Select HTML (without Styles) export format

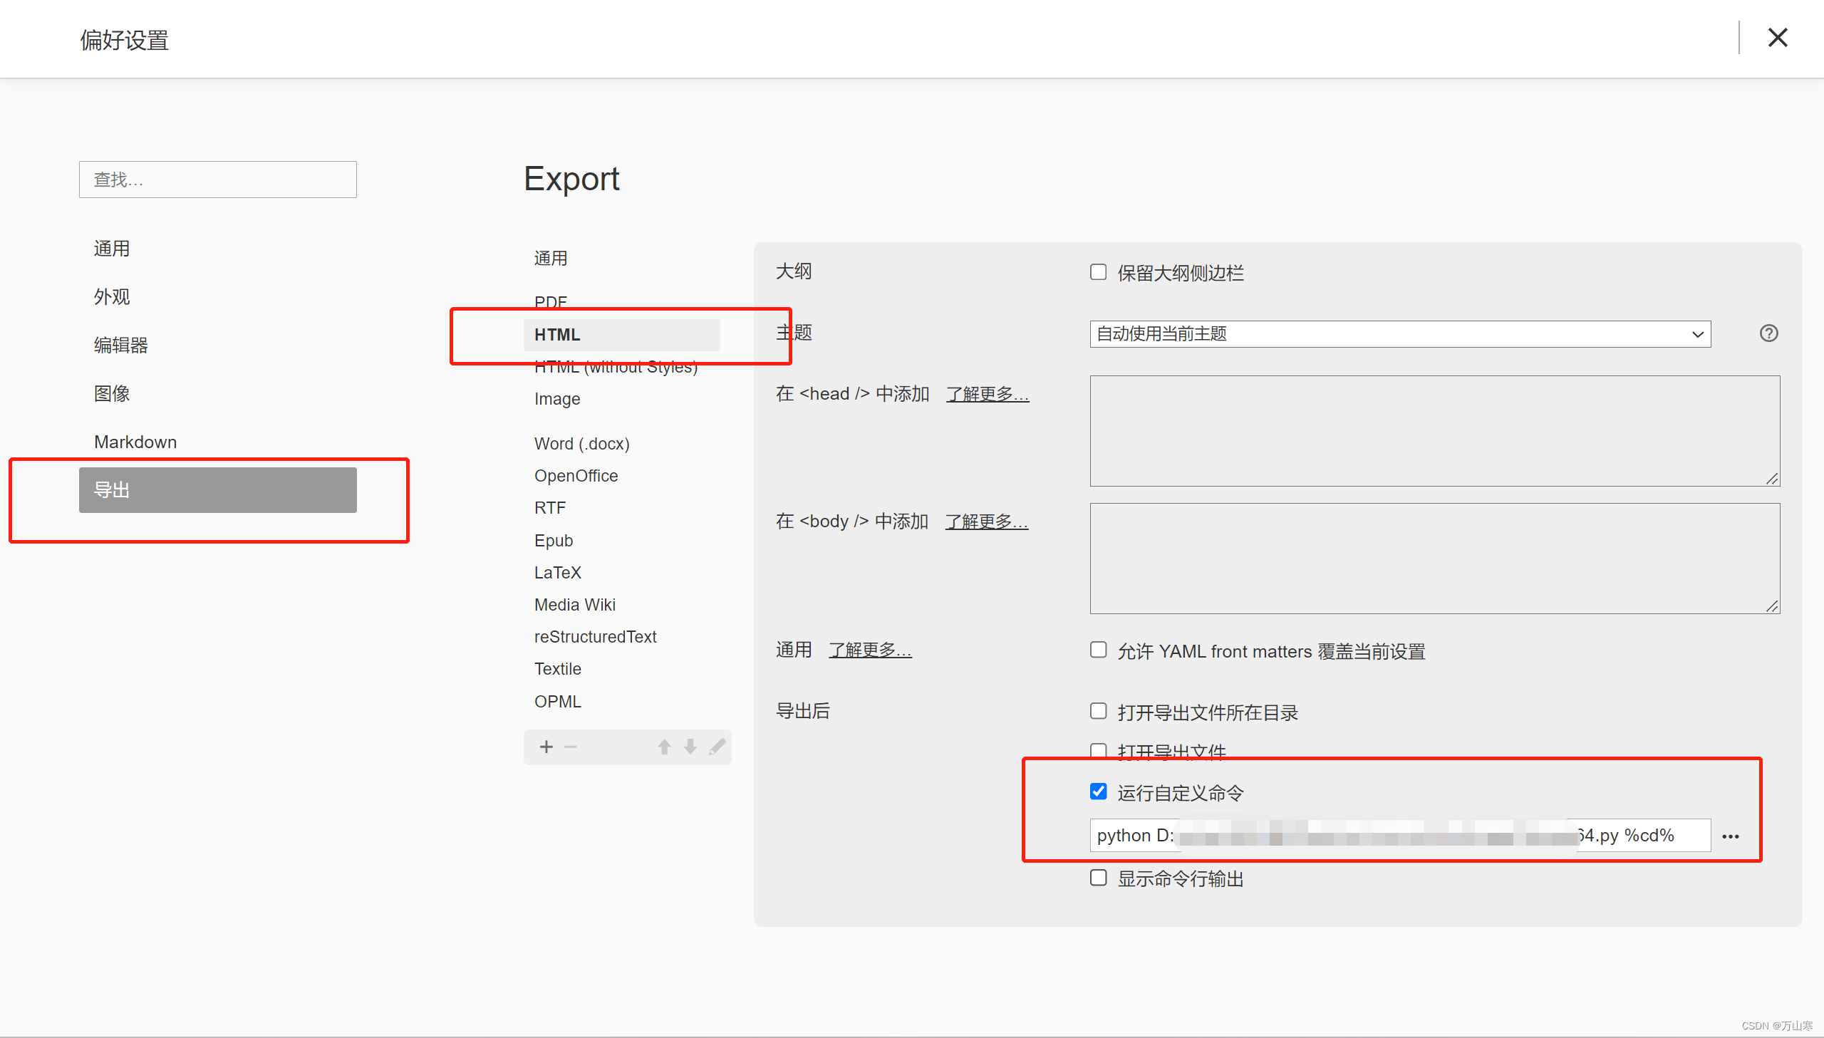click(616, 367)
